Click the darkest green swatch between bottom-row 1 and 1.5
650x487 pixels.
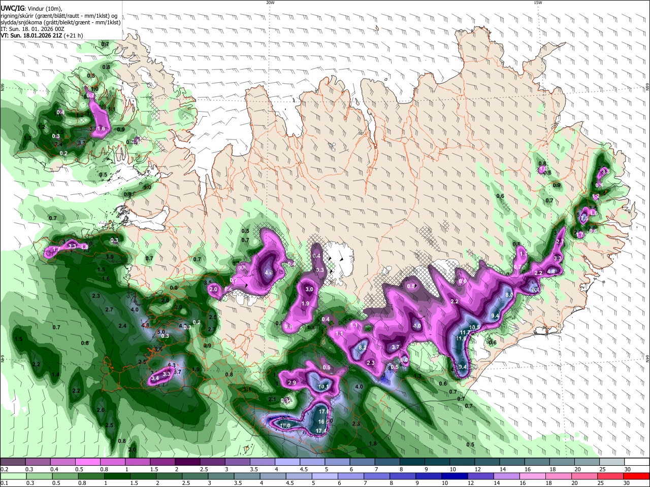[x=117, y=476]
